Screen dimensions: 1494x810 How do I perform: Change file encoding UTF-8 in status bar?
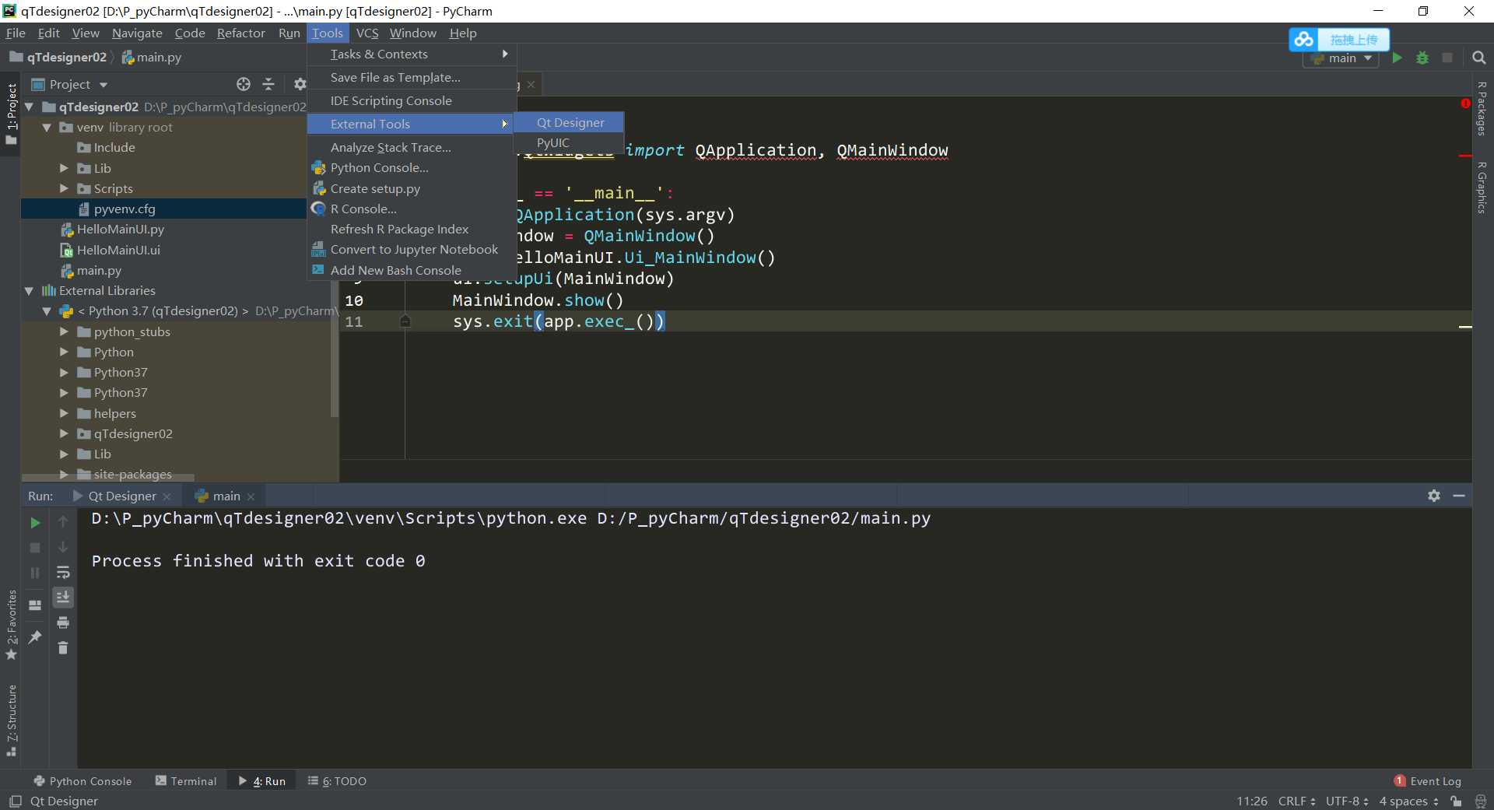[x=1347, y=801]
